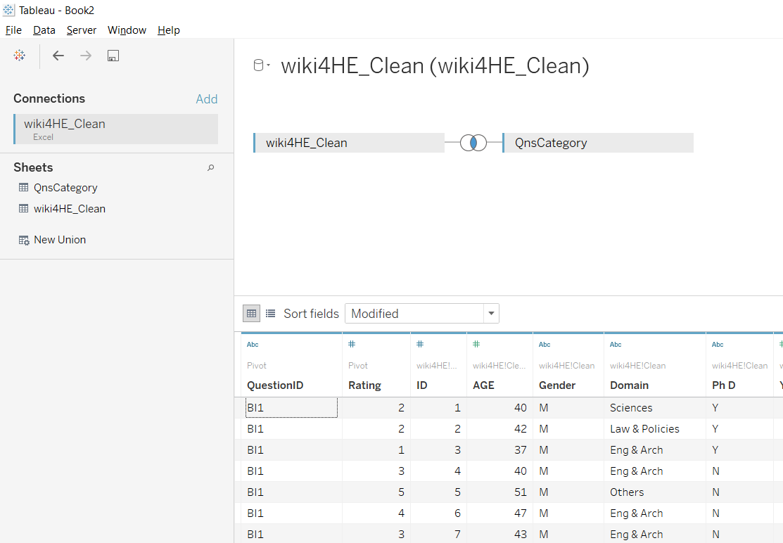The width and height of the screenshot is (783, 543).
Task: Click the QnsCategory sheet table icon
Action: pos(23,188)
